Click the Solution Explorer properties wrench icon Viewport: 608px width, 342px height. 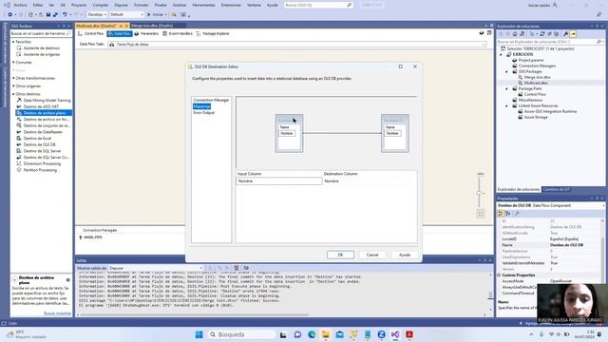point(566,34)
